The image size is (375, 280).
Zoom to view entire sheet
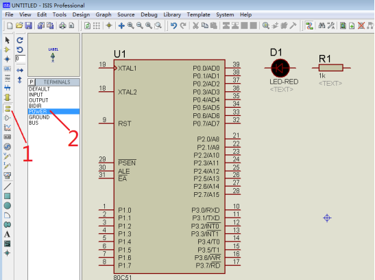tap(149, 25)
